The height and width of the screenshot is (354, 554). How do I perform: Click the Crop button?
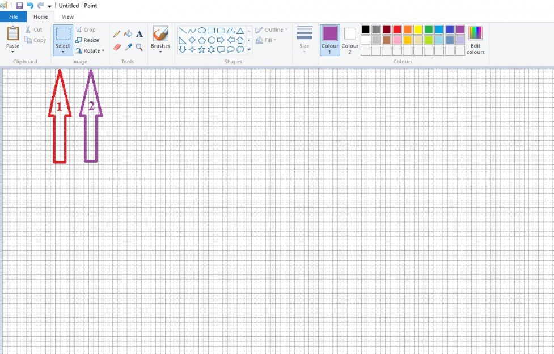[86, 29]
